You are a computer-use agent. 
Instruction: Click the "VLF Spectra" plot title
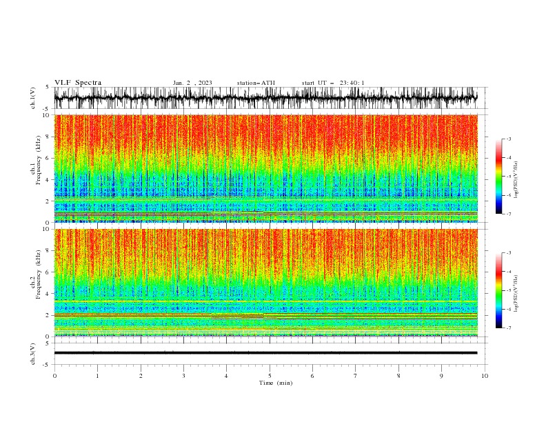pos(78,83)
